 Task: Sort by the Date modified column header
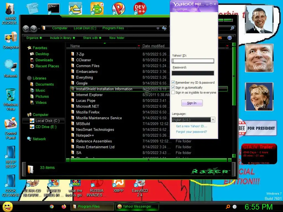pos(153,46)
